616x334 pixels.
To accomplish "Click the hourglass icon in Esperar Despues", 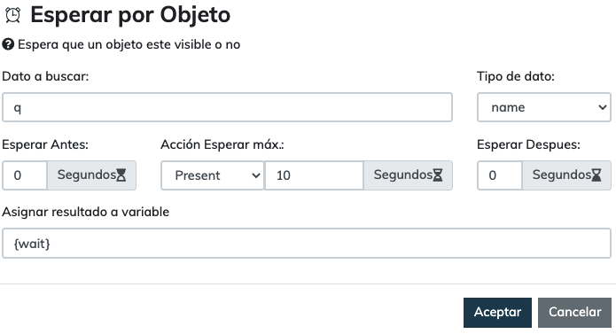I will [597, 175].
